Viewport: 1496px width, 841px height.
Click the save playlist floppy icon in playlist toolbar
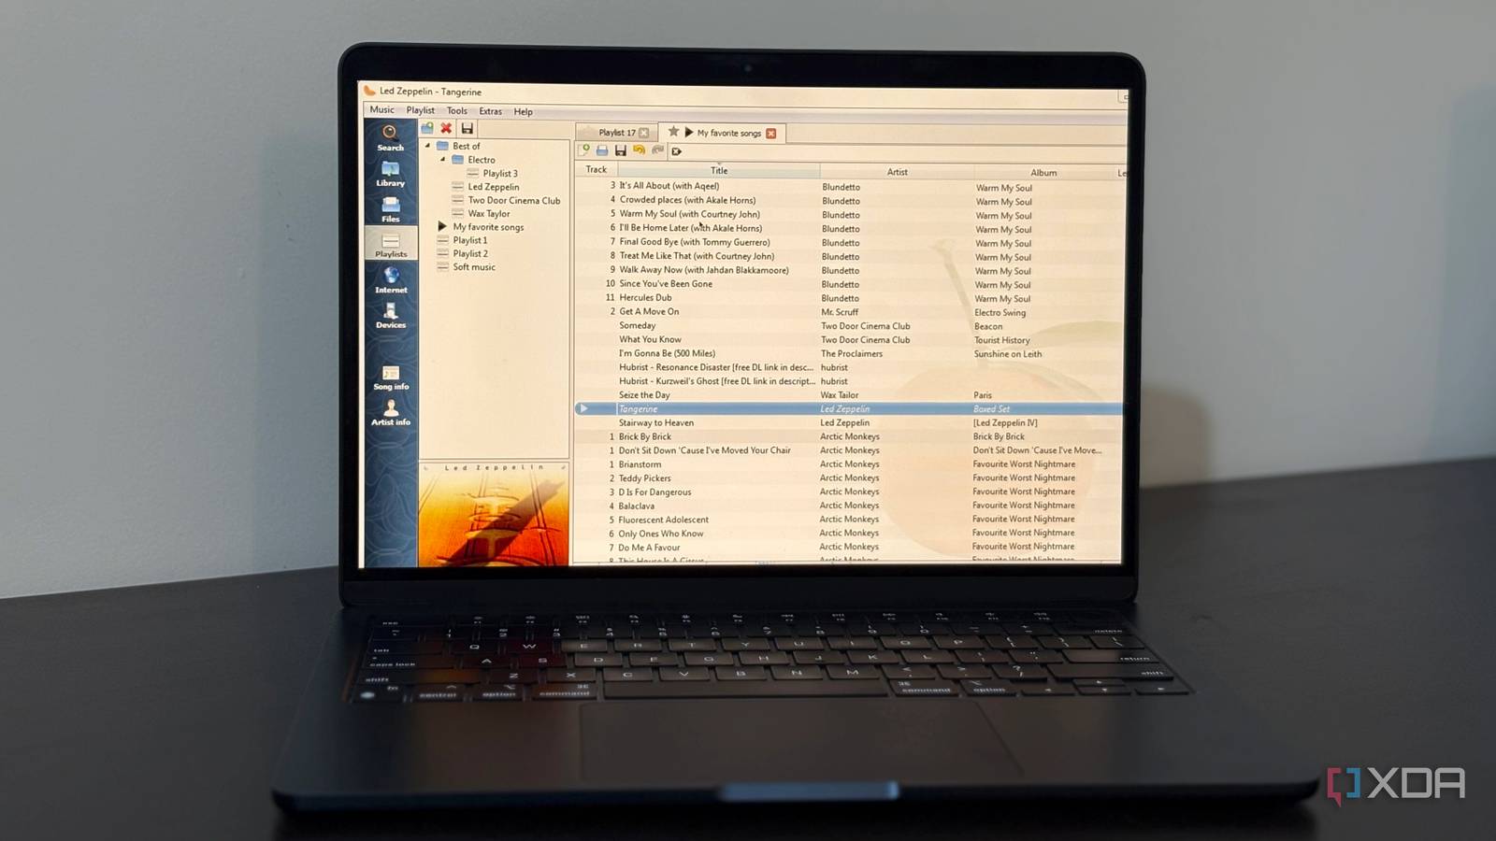click(620, 150)
